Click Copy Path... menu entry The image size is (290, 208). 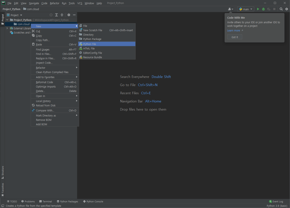(x=55, y=40)
